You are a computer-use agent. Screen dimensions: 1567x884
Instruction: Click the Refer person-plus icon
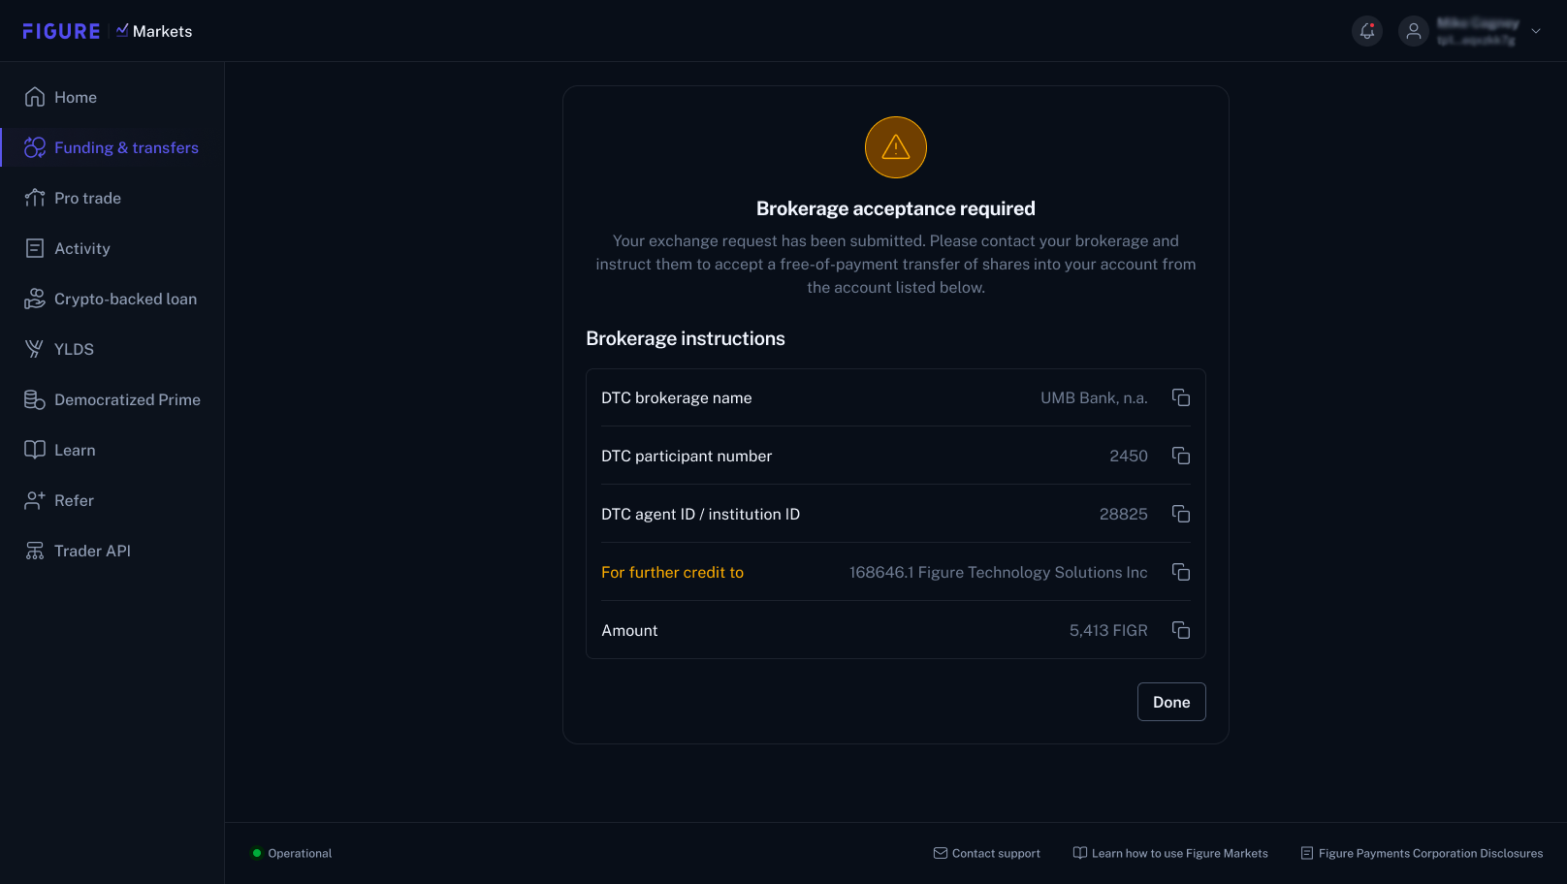coord(35,500)
